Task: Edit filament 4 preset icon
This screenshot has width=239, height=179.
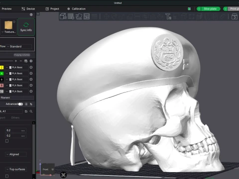Action: click(x=31, y=74)
